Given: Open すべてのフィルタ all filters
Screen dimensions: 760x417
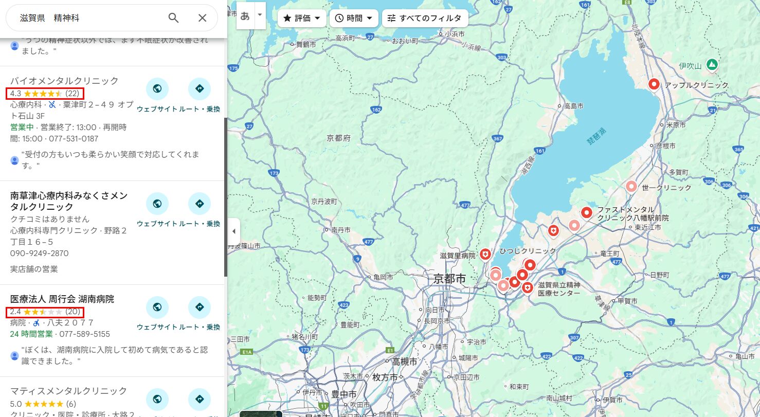Looking at the screenshot, I should 425,18.
